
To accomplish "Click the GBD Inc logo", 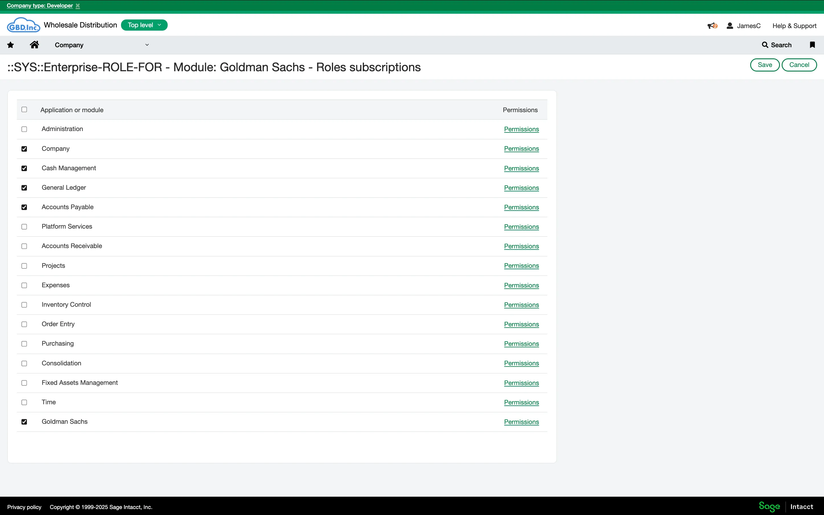I will [x=23, y=25].
